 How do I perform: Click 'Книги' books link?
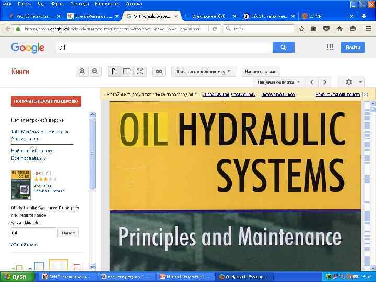(20, 72)
